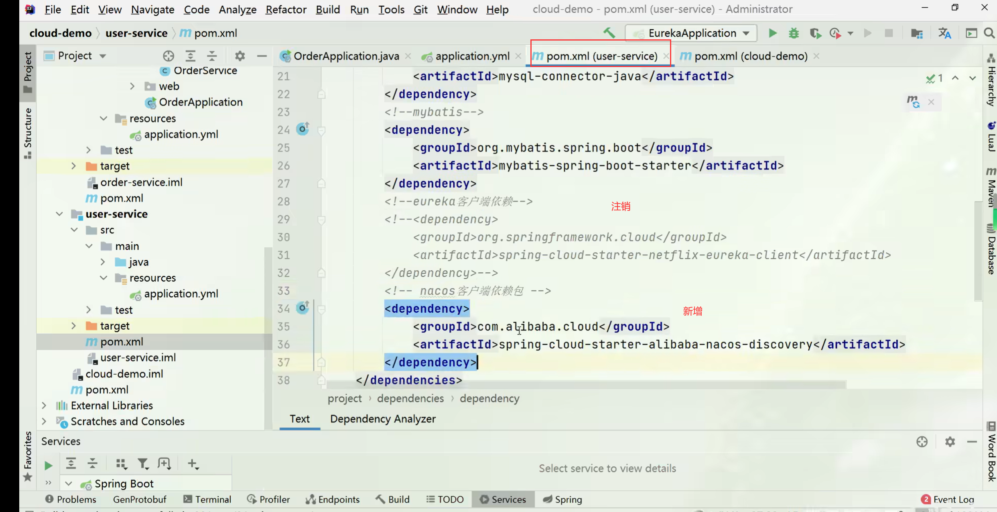This screenshot has height=512, width=997.
Task: Start debugging with the bug icon
Action: click(794, 33)
